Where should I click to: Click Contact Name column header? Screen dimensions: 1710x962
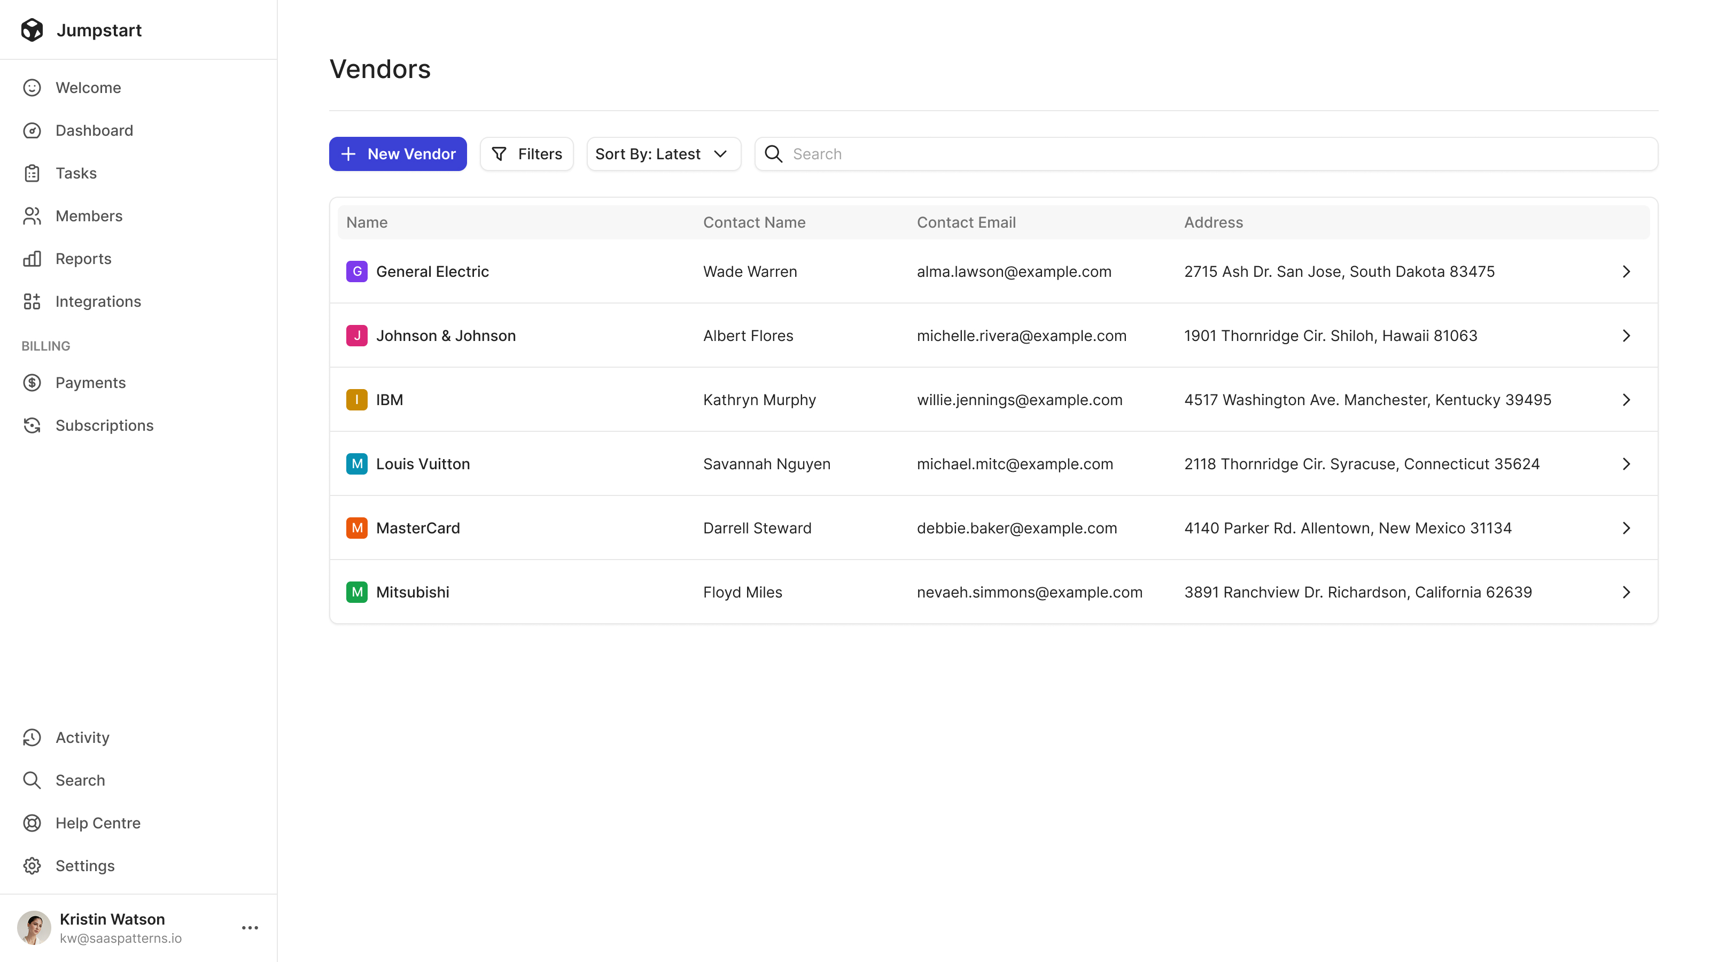(754, 222)
